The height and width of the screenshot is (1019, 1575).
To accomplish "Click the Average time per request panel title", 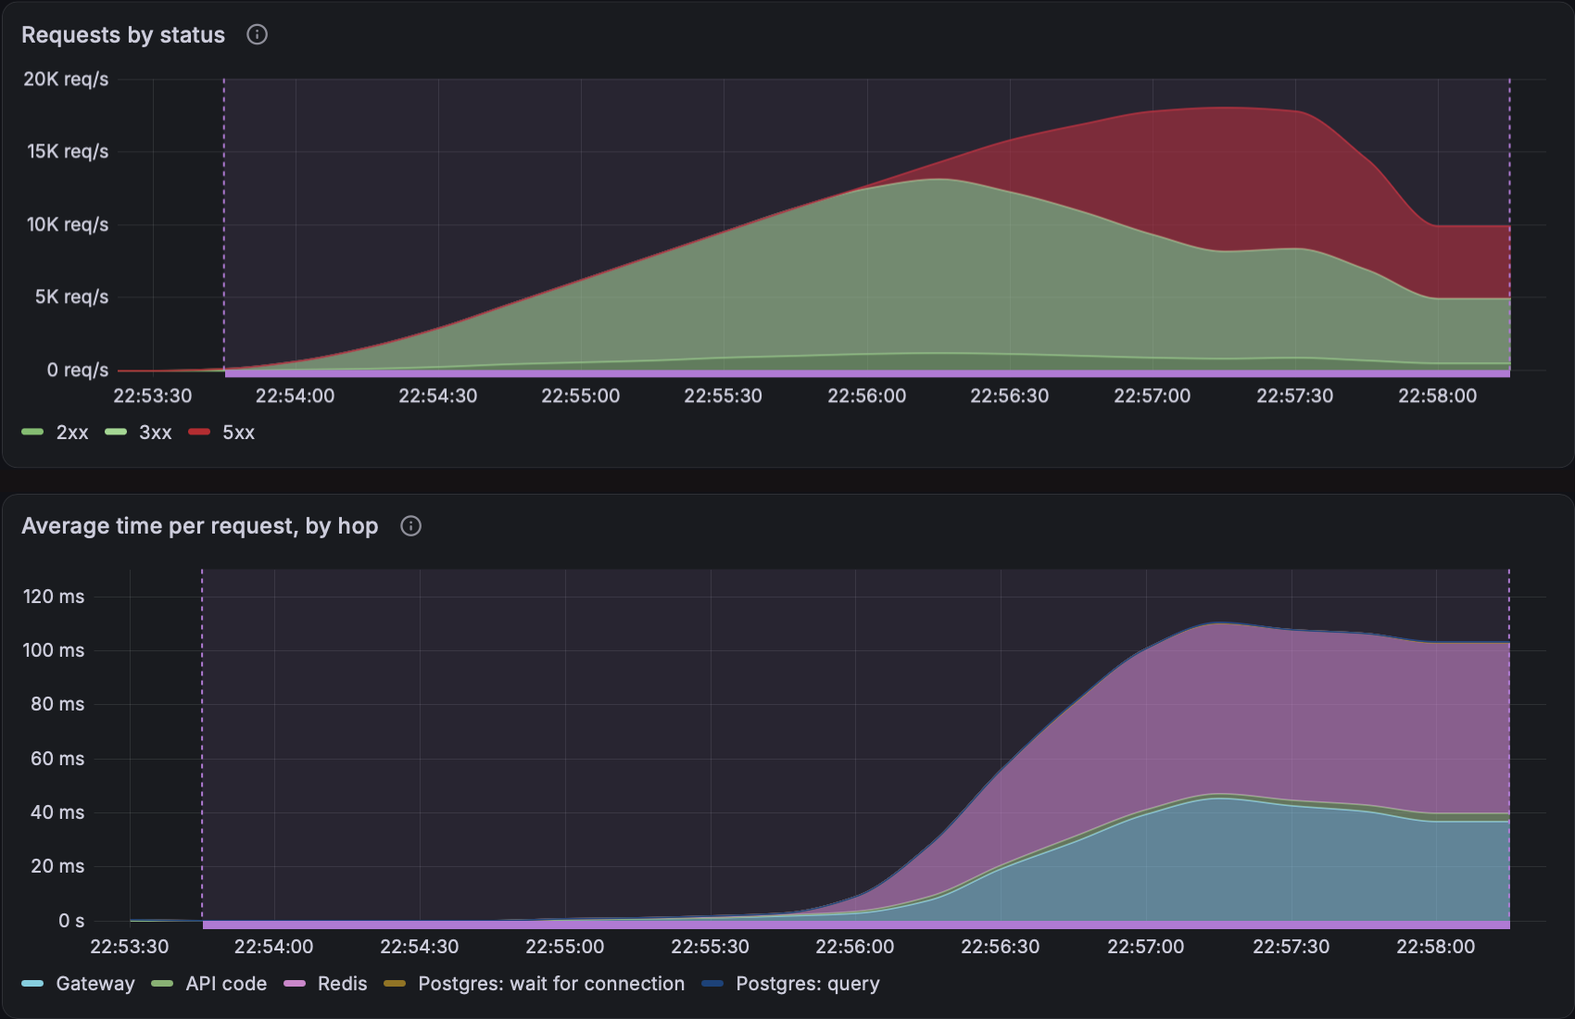I will click(x=200, y=526).
